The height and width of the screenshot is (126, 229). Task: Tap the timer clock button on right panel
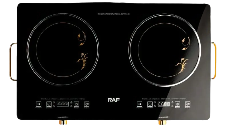(150, 104)
